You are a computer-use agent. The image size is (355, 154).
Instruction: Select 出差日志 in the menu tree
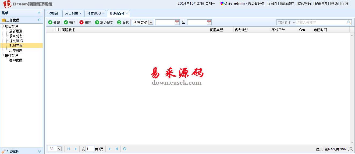coord(16,51)
